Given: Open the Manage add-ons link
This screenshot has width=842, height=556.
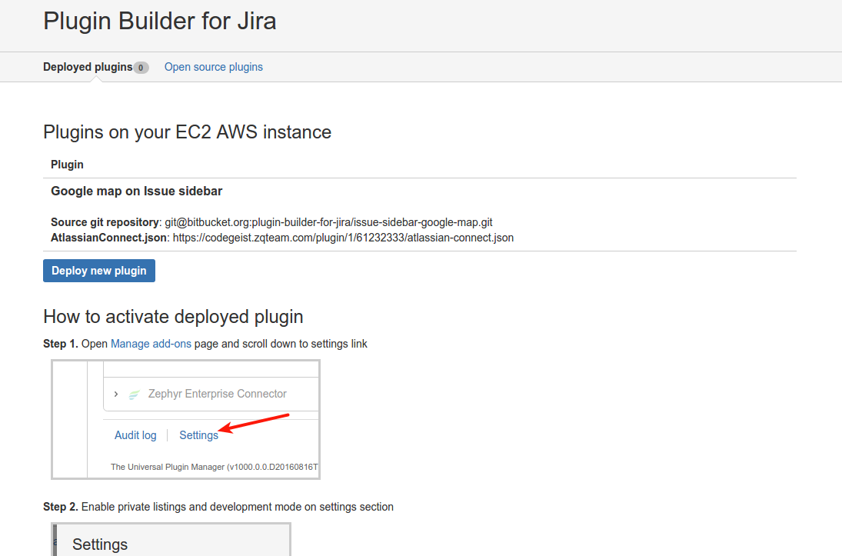Looking at the screenshot, I should [151, 344].
